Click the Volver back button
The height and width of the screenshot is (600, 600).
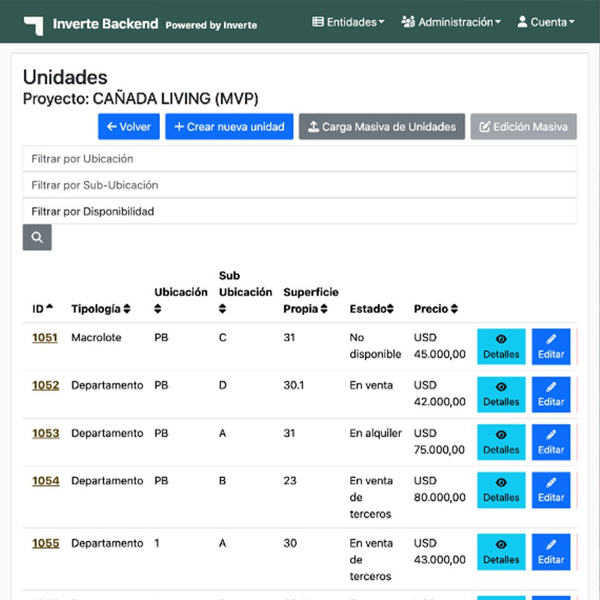[x=129, y=127]
